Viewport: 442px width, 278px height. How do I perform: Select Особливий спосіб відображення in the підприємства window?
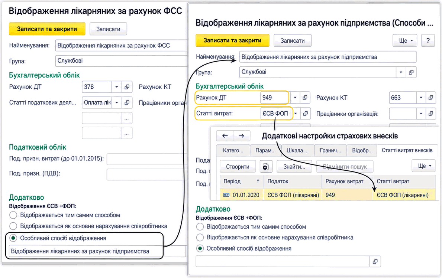click(200, 248)
